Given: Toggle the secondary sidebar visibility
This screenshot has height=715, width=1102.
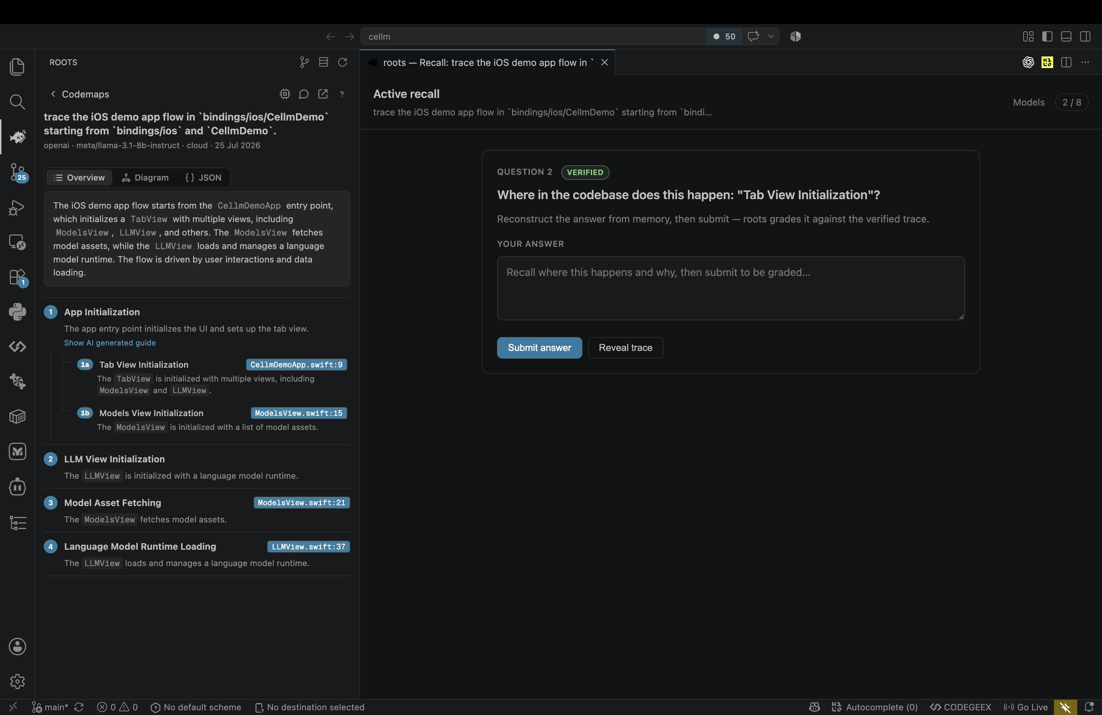Looking at the screenshot, I should point(1085,36).
